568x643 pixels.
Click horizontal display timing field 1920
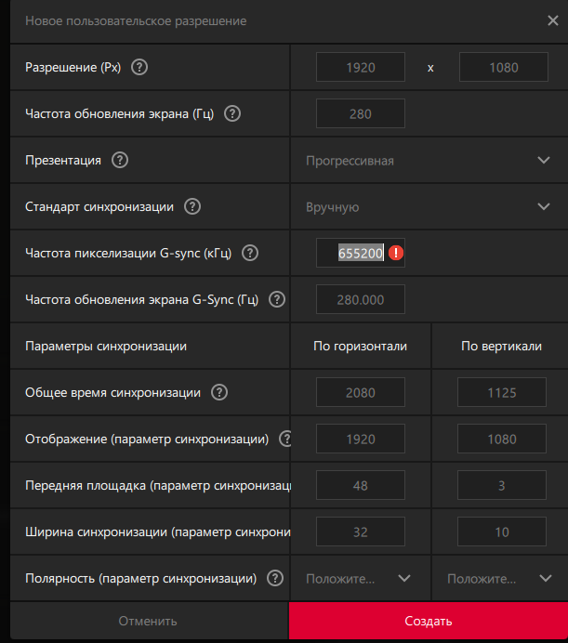(x=361, y=439)
